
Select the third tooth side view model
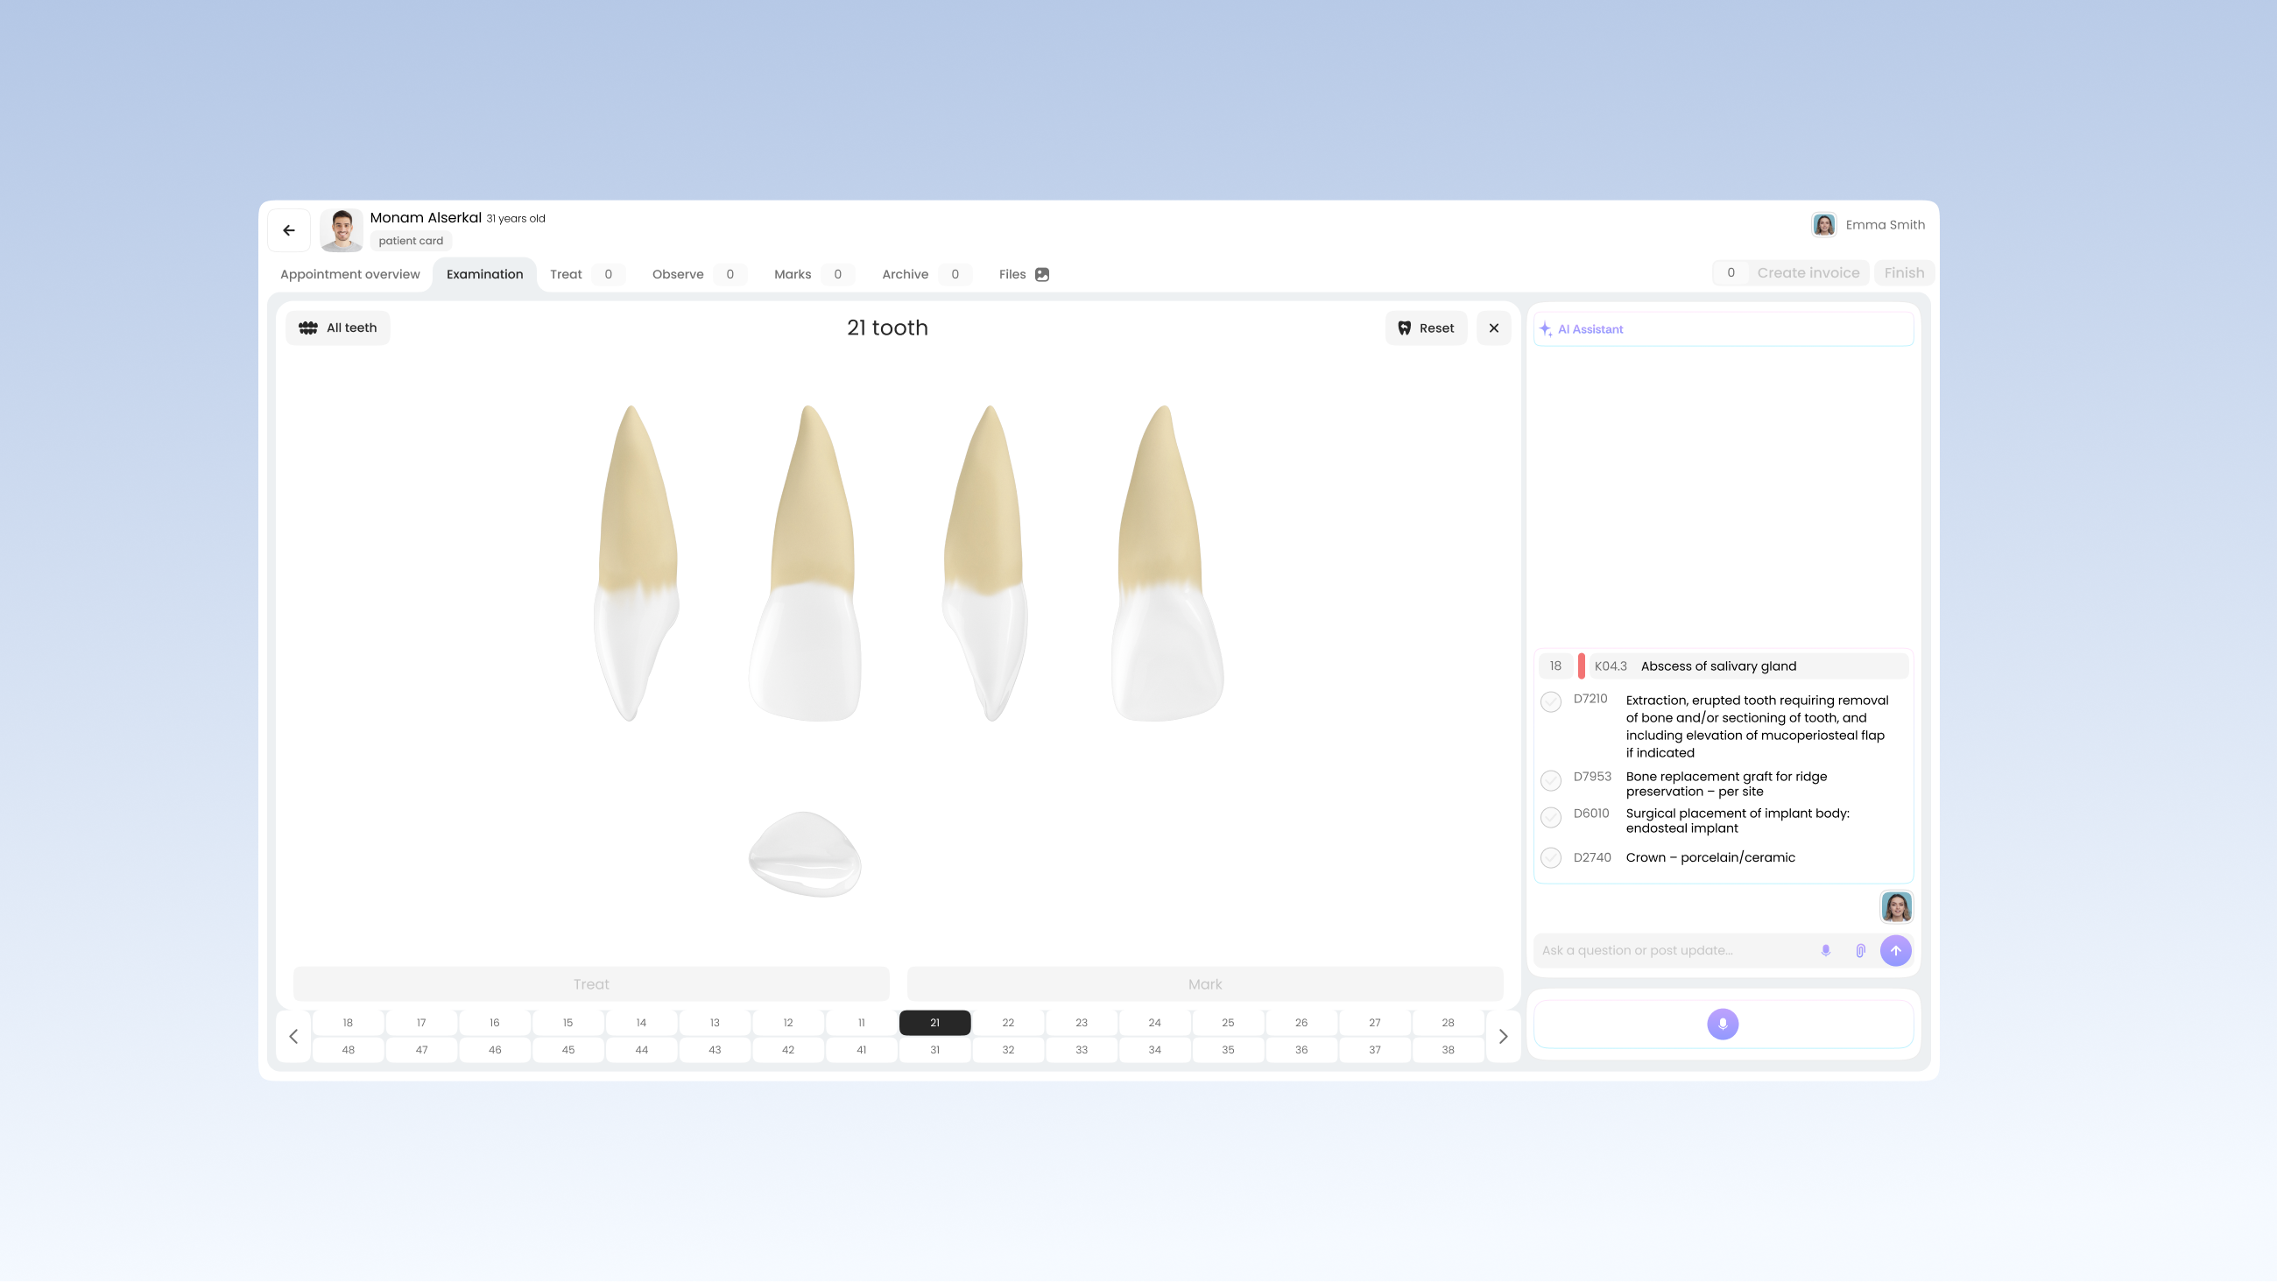[985, 563]
